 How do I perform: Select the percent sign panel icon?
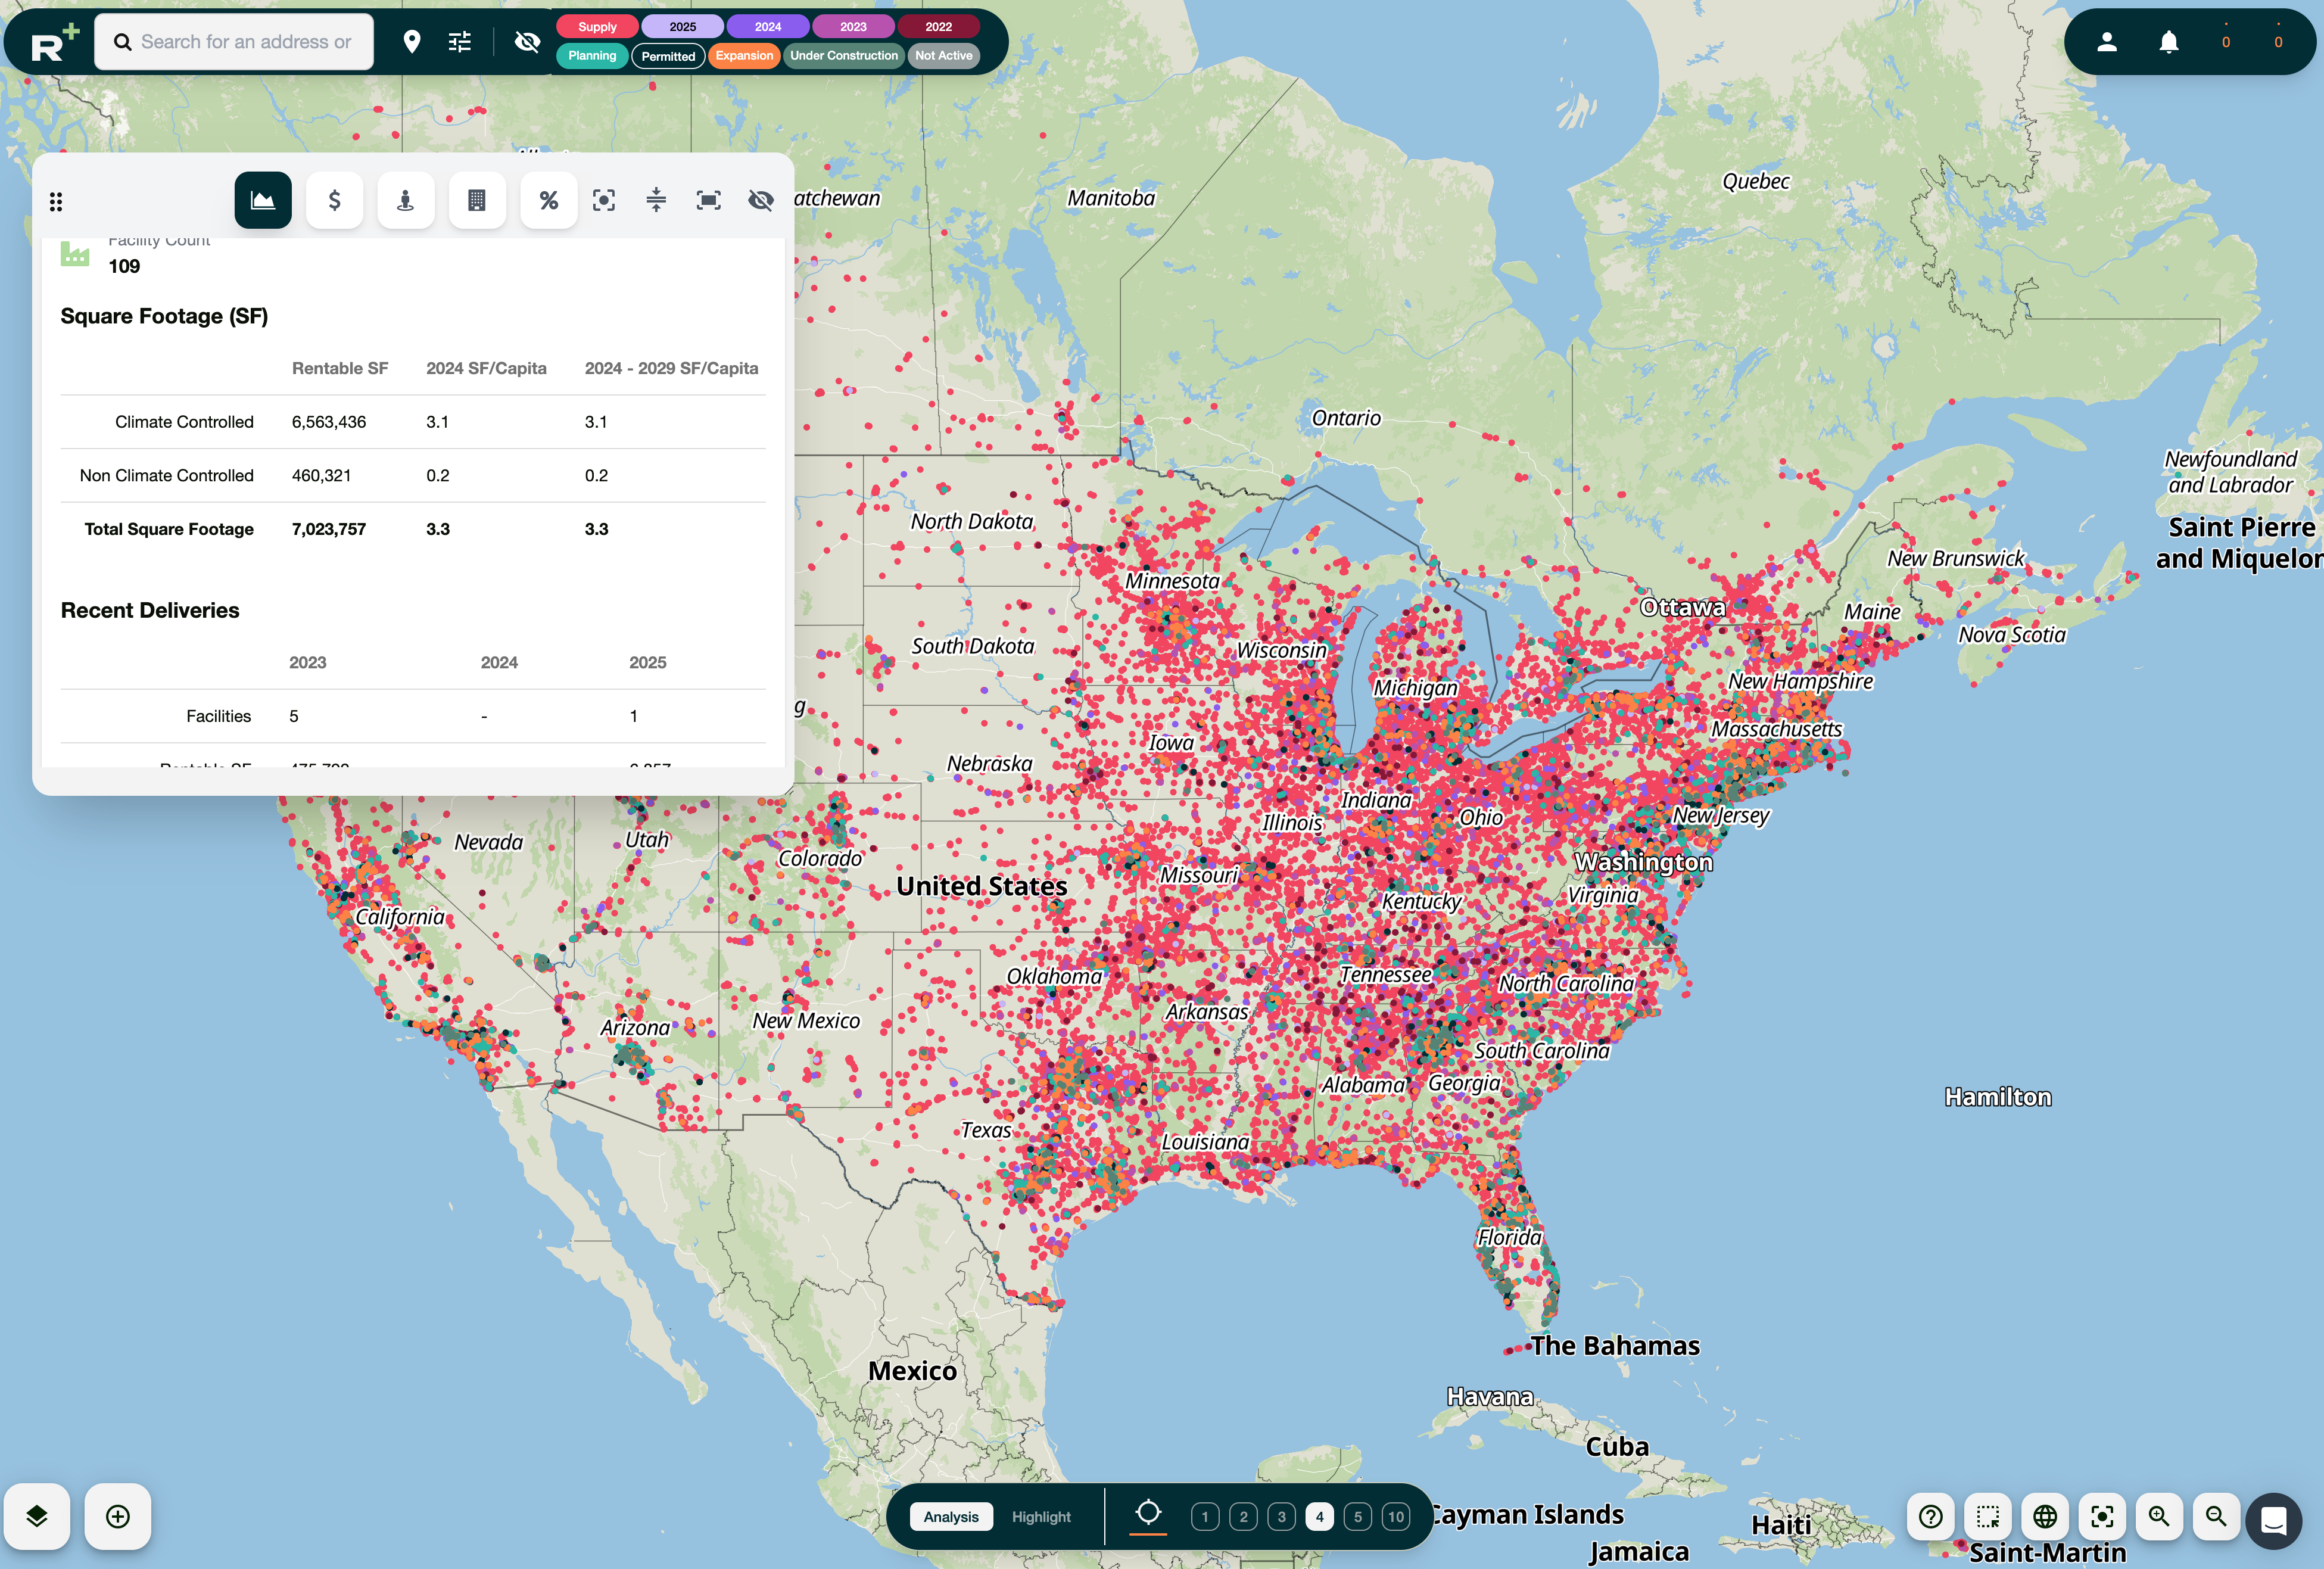point(548,200)
